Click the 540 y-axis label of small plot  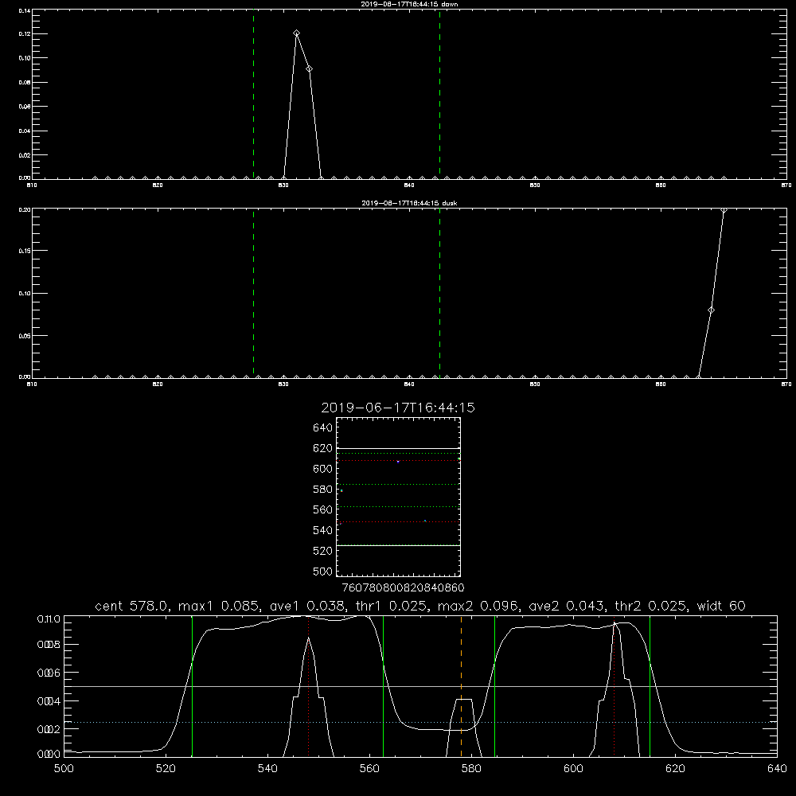pyautogui.click(x=323, y=530)
